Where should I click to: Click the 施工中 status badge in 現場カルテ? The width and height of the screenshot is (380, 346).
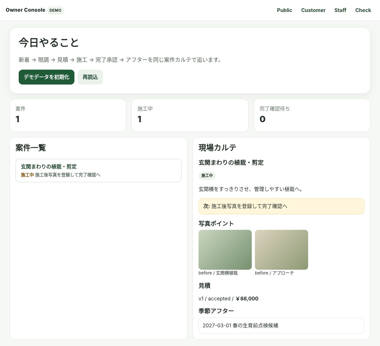click(207, 175)
